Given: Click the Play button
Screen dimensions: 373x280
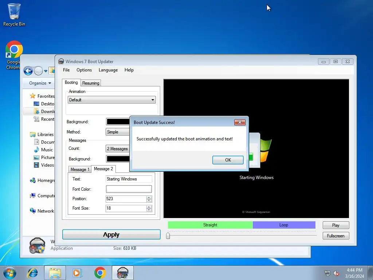Looking at the screenshot, I should click(335, 225).
